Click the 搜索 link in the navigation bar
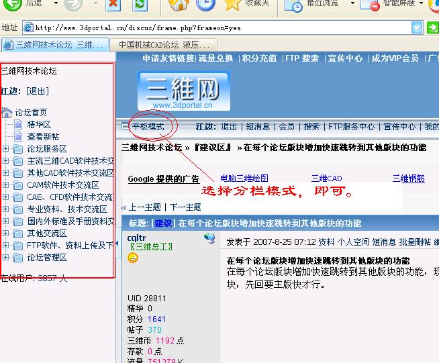 pos(311,127)
